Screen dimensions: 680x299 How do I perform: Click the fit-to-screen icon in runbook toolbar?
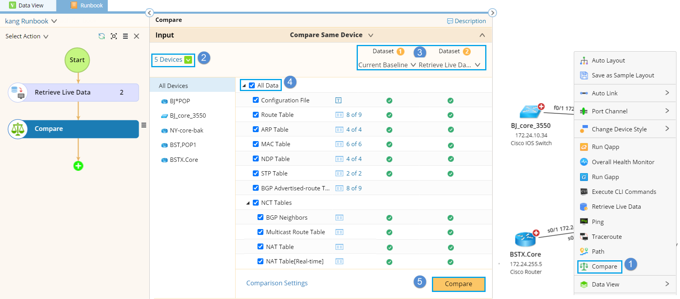click(x=114, y=36)
